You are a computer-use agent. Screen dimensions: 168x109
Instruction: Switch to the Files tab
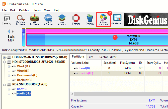tap(91, 57)
